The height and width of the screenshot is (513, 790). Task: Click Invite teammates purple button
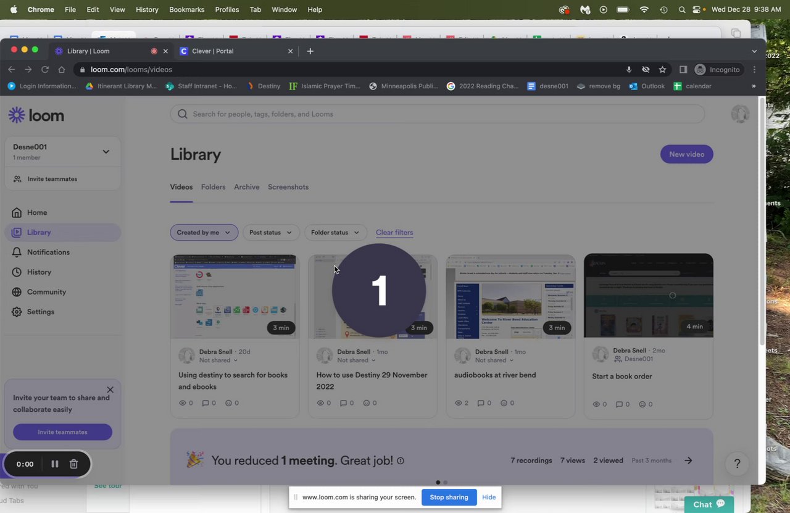(x=62, y=432)
